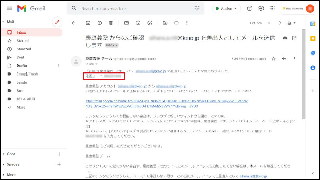Compose a new email with pencil button

tap(57, 22)
